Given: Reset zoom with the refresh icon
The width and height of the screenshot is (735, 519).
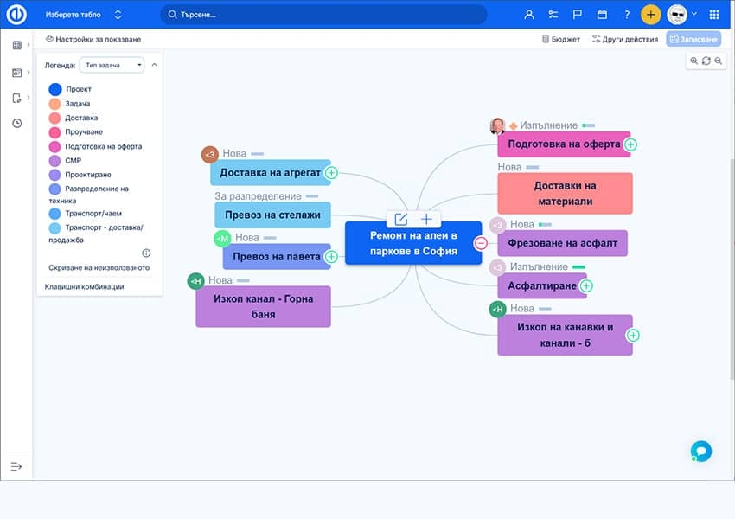Looking at the screenshot, I should click(x=706, y=61).
